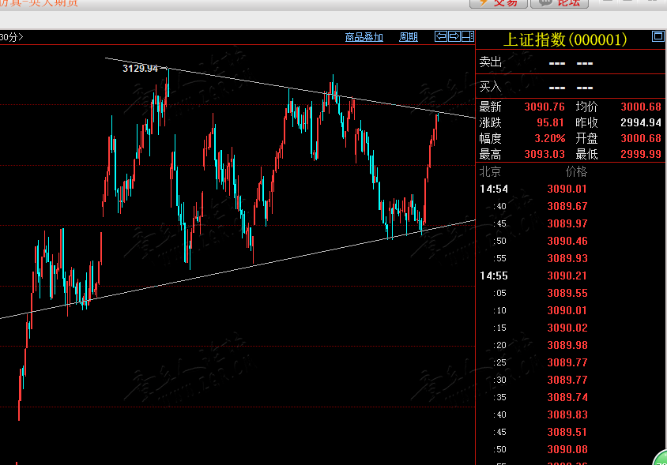
Task: Select the tick price 3089.51
Action: click(x=567, y=433)
